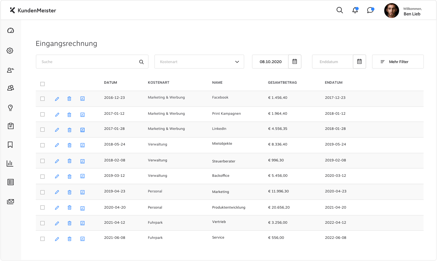
Task: Click amount € 996,30
Action: 276,160
